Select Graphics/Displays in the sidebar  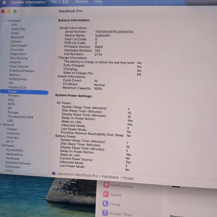22,70
